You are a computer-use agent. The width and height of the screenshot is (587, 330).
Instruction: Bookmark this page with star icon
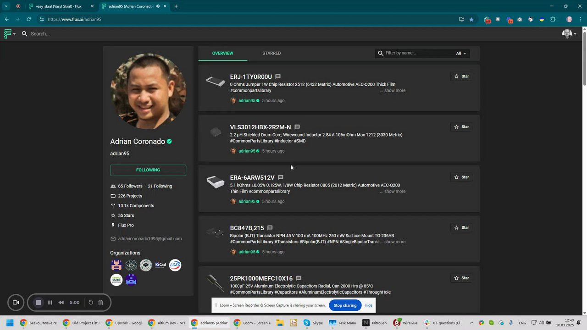pos(471,19)
